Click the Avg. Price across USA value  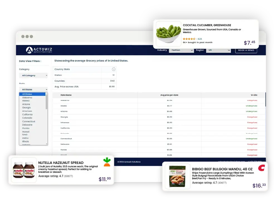[112, 87]
